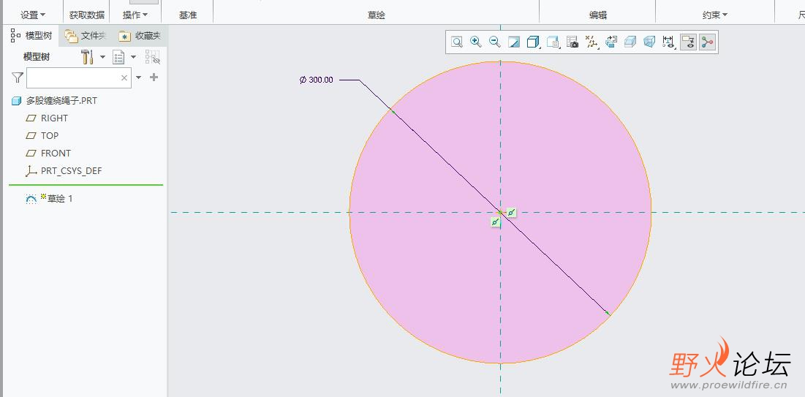This screenshot has width=805, height=397.
Task: Toggle the display constraints eye button
Action: pos(688,42)
